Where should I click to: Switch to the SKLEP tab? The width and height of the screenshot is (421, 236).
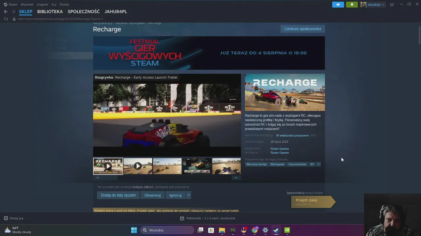26,11
